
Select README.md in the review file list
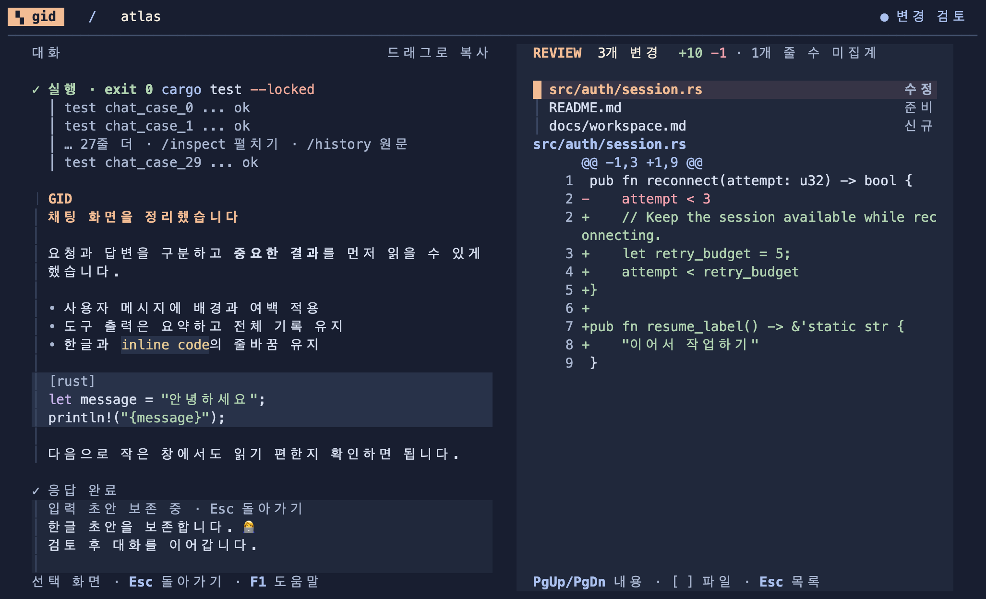pyautogui.click(x=735, y=108)
